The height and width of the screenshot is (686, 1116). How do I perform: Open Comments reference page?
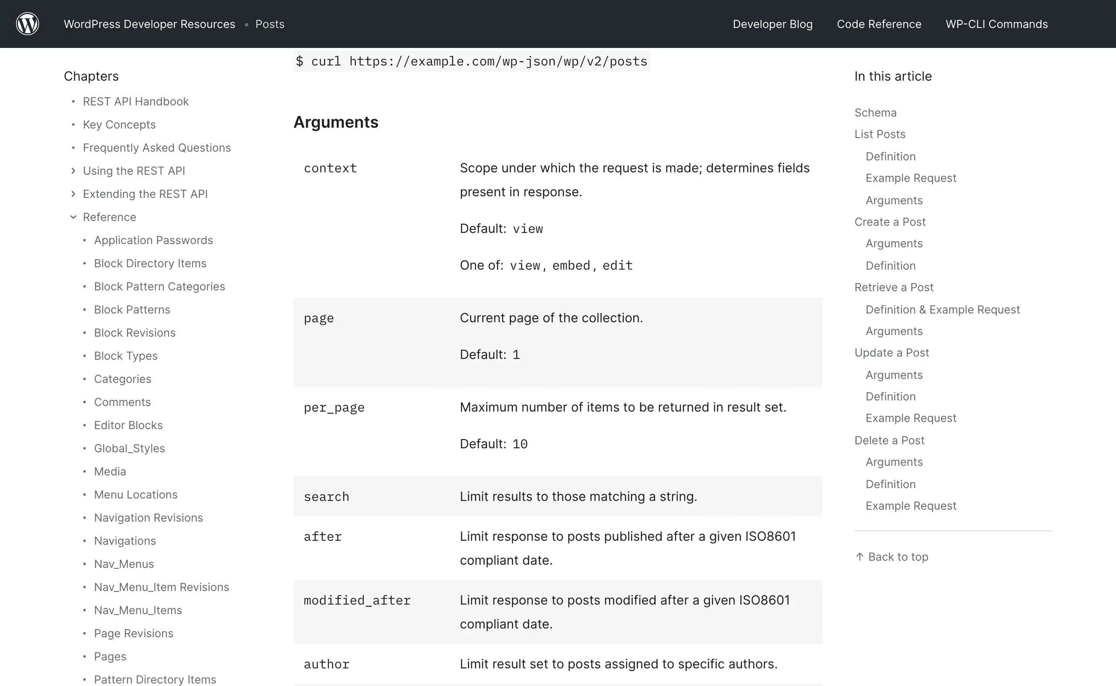[x=122, y=402]
